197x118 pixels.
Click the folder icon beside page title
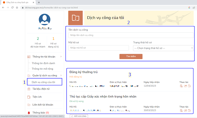pyautogui.click(x=75, y=18)
